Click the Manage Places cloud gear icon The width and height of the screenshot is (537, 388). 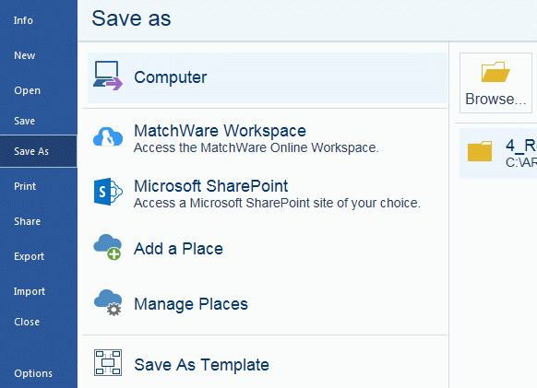[x=108, y=302]
